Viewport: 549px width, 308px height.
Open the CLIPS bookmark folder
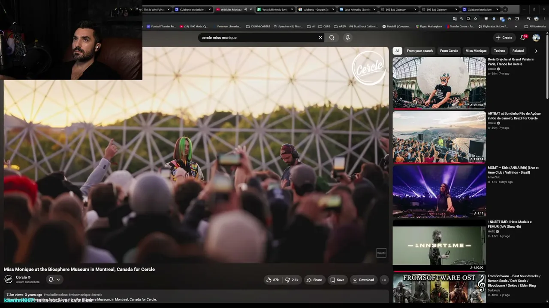[x=324, y=27]
